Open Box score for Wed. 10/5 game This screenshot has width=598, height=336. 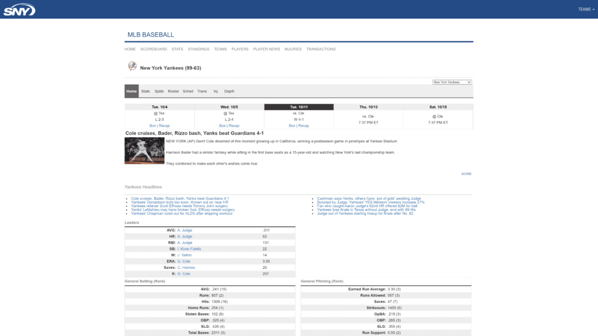pyautogui.click(x=222, y=126)
